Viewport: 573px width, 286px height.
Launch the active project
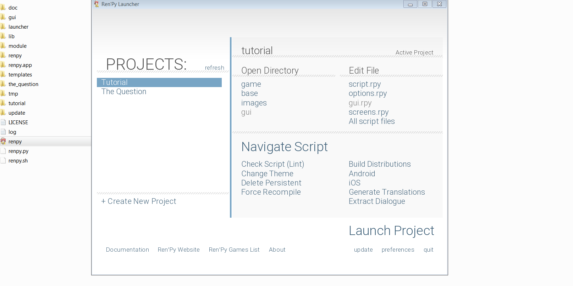click(x=391, y=231)
